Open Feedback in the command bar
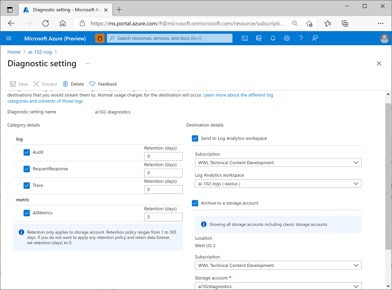The image size is (392, 290). point(103,84)
